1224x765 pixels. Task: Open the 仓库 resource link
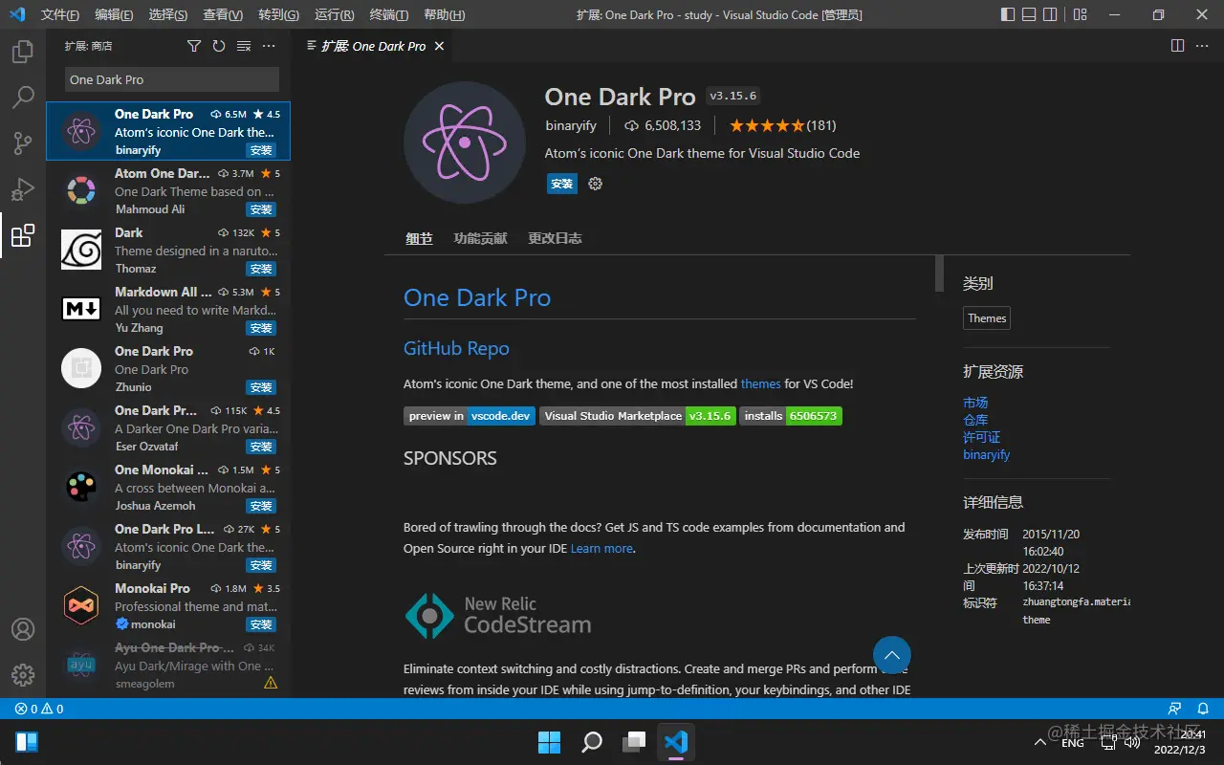975,420
